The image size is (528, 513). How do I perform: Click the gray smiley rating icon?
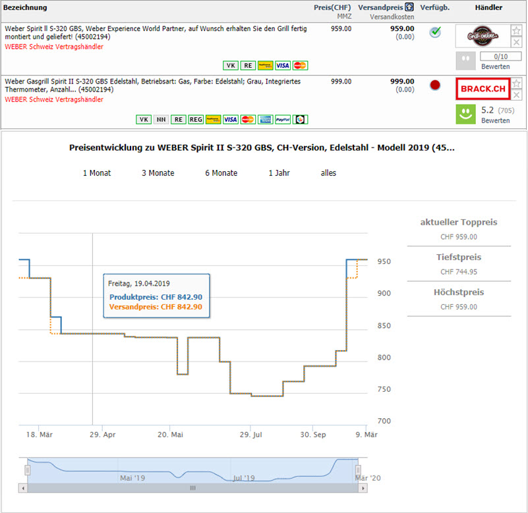(465, 61)
